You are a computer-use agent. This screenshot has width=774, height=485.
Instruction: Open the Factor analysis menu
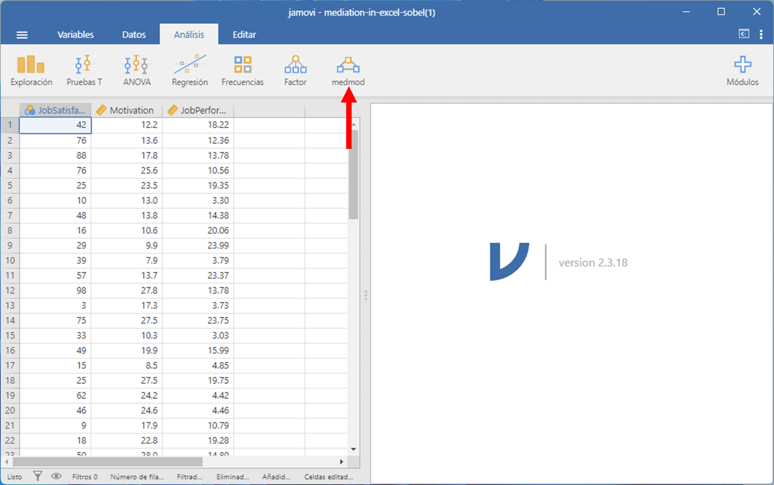295,70
